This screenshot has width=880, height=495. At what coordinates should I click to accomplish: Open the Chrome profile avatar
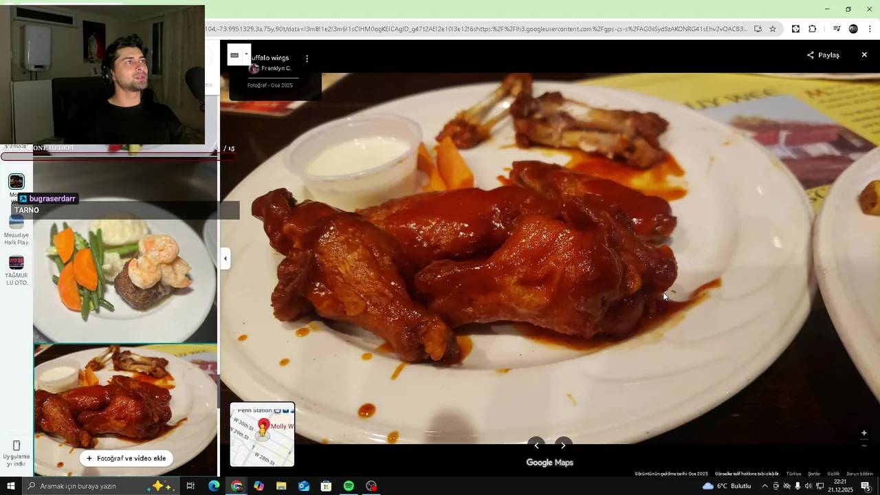[x=853, y=29]
